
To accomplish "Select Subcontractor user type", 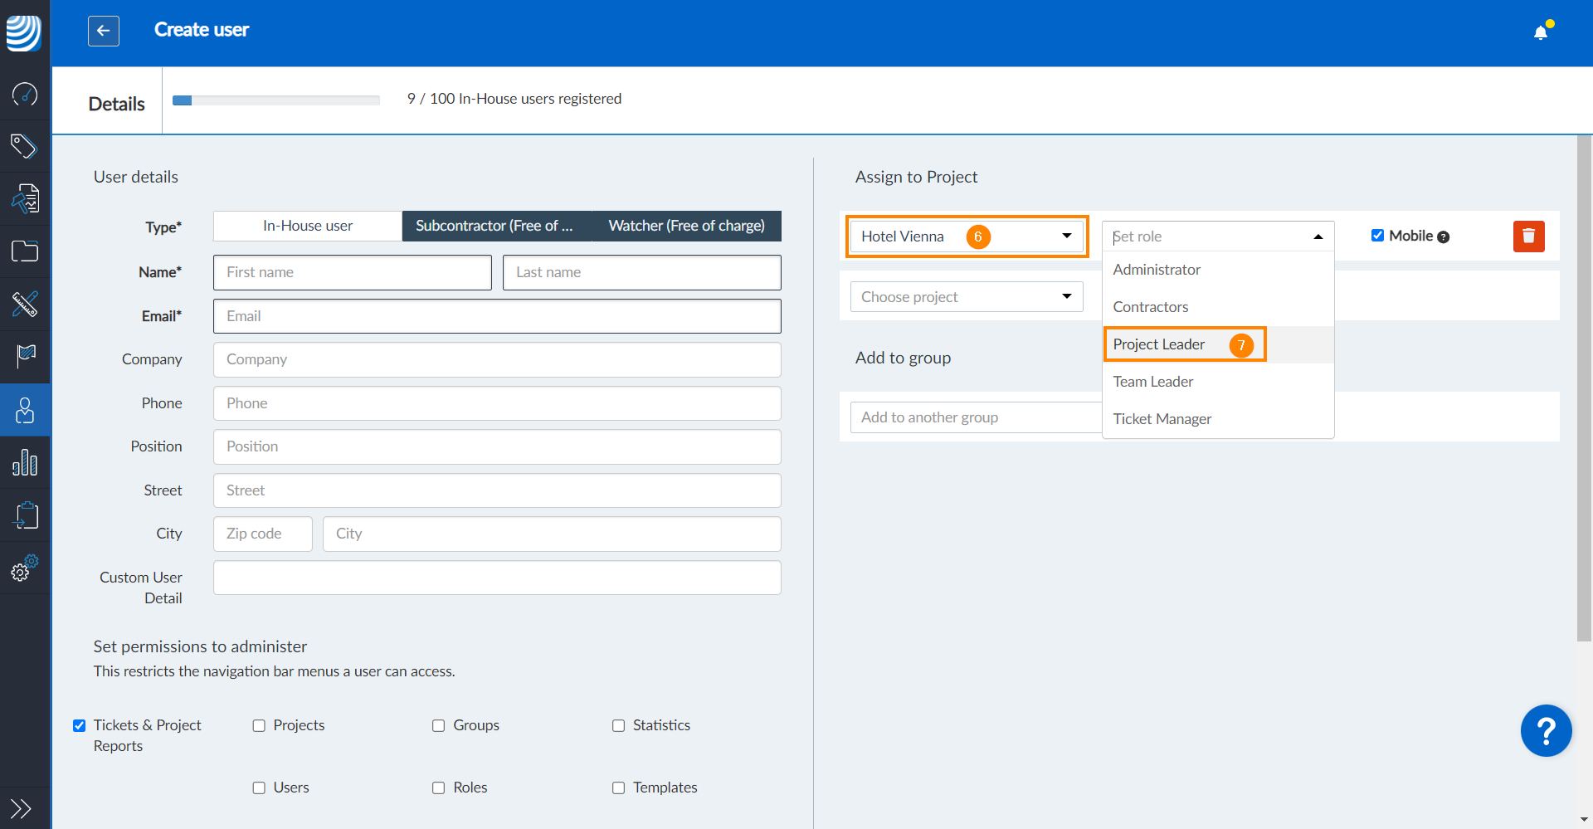I will click(495, 226).
